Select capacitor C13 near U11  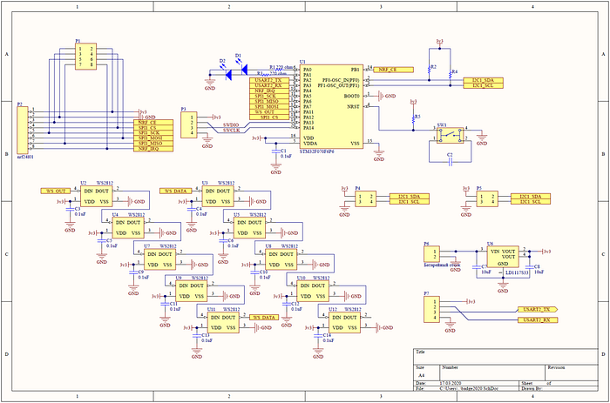[197, 335]
